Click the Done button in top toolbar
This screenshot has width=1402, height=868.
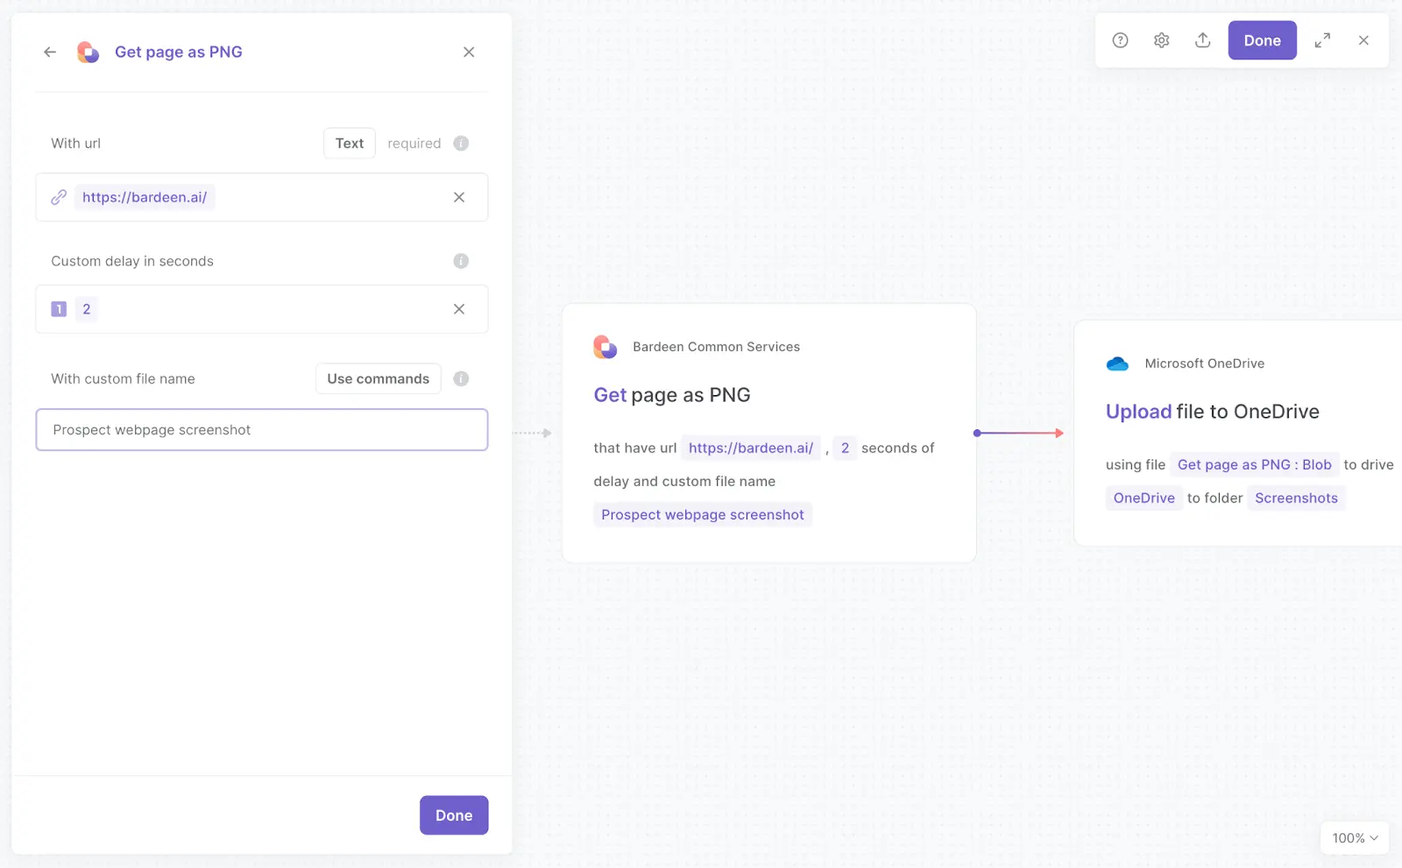tap(1263, 40)
